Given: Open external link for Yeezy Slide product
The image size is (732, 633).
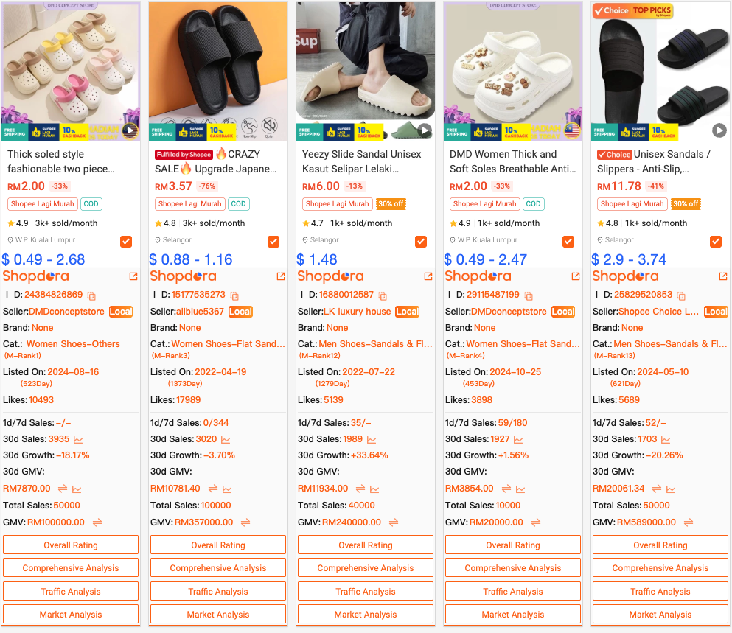Looking at the screenshot, I should click(x=428, y=276).
